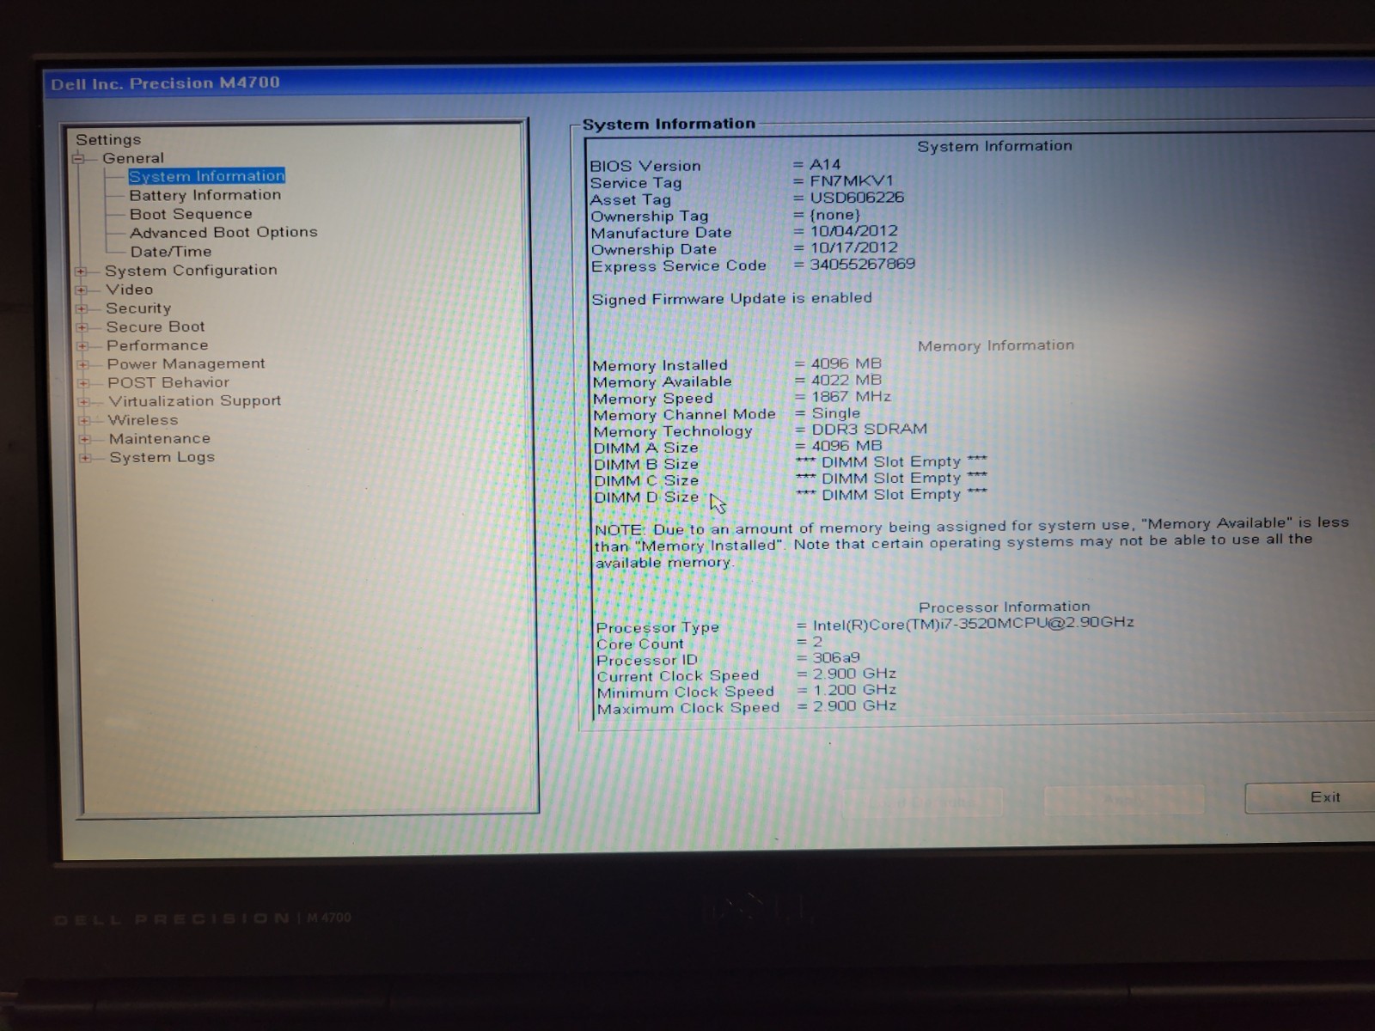Expand the Video settings node
The width and height of the screenshot is (1375, 1031).
[81, 290]
